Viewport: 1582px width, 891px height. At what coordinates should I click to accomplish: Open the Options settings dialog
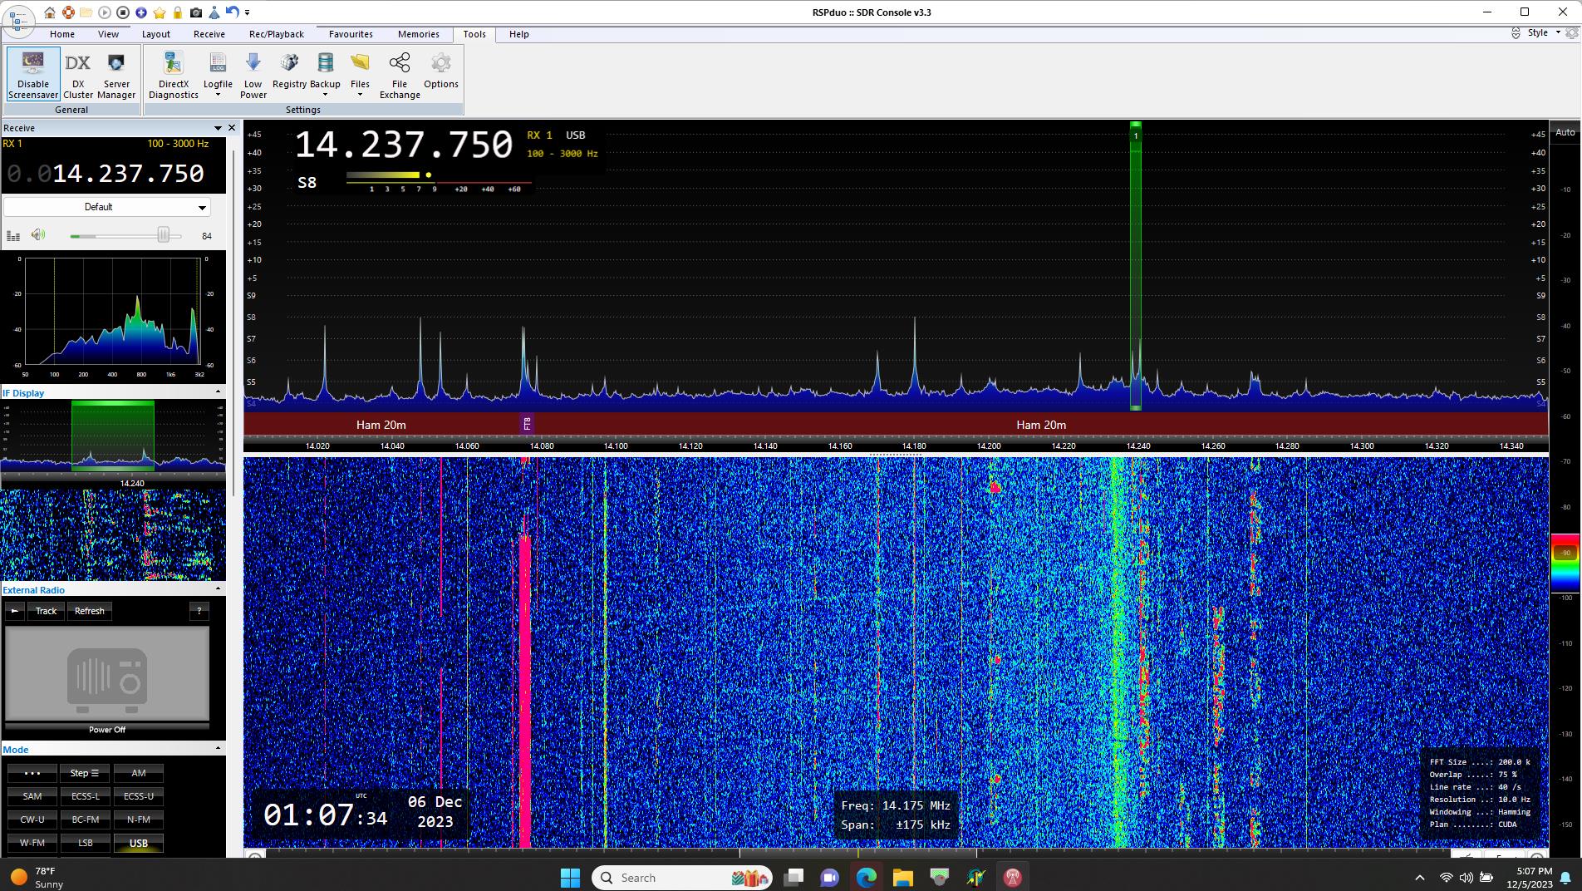440,73
